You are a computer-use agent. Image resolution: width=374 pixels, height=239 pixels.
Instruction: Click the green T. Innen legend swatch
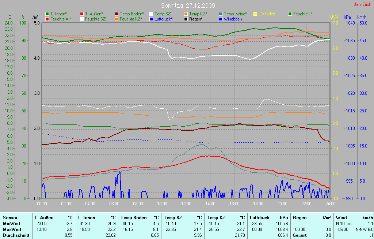[x=47, y=14]
